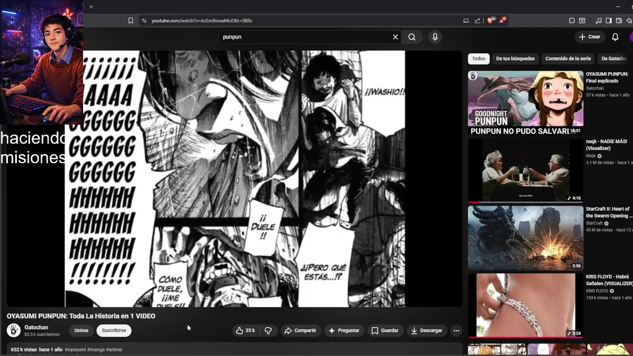
Task: Click the Unirse membership button
Action: (x=81, y=330)
